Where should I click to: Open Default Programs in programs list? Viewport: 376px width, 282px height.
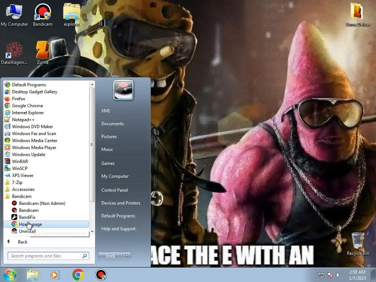pyautogui.click(x=46, y=85)
